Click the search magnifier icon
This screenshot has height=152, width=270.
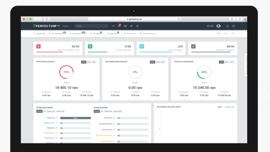pos(106,26)
